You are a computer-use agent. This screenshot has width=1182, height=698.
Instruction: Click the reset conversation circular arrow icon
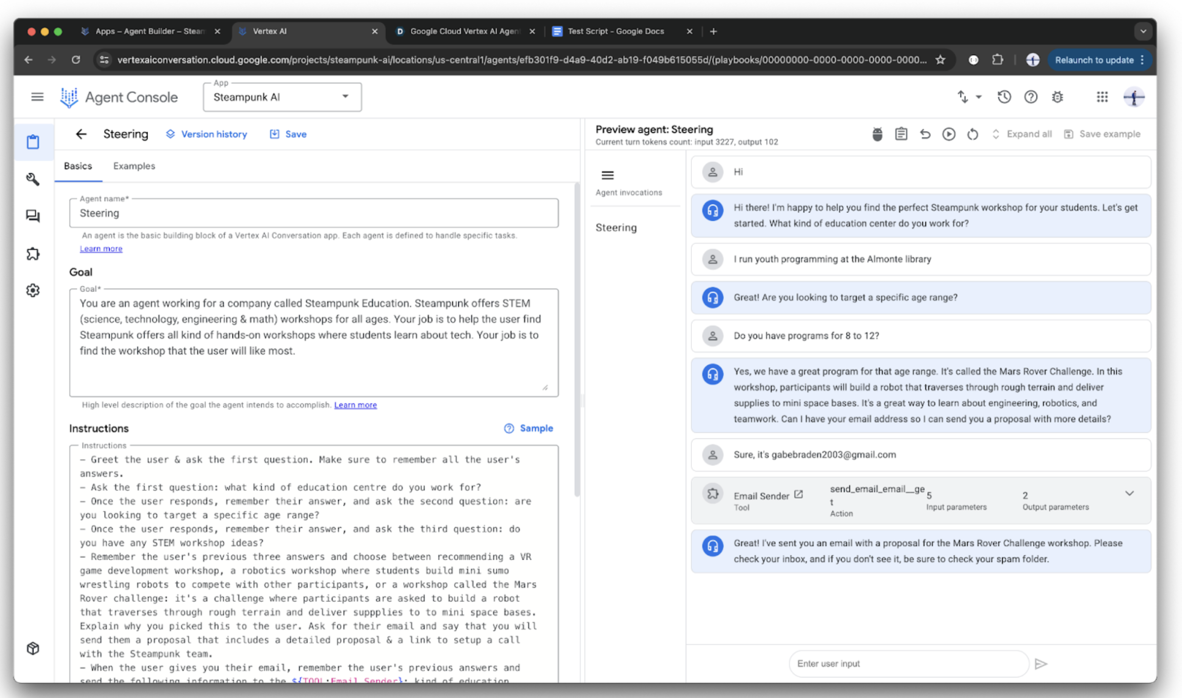pyautogui.click(x=973, y=134)
